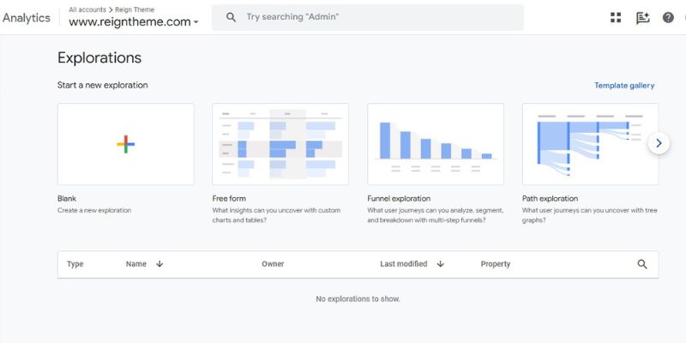The image size is (686, 343).
Task: Open the help question mark icon
Action: click(668, 17)
